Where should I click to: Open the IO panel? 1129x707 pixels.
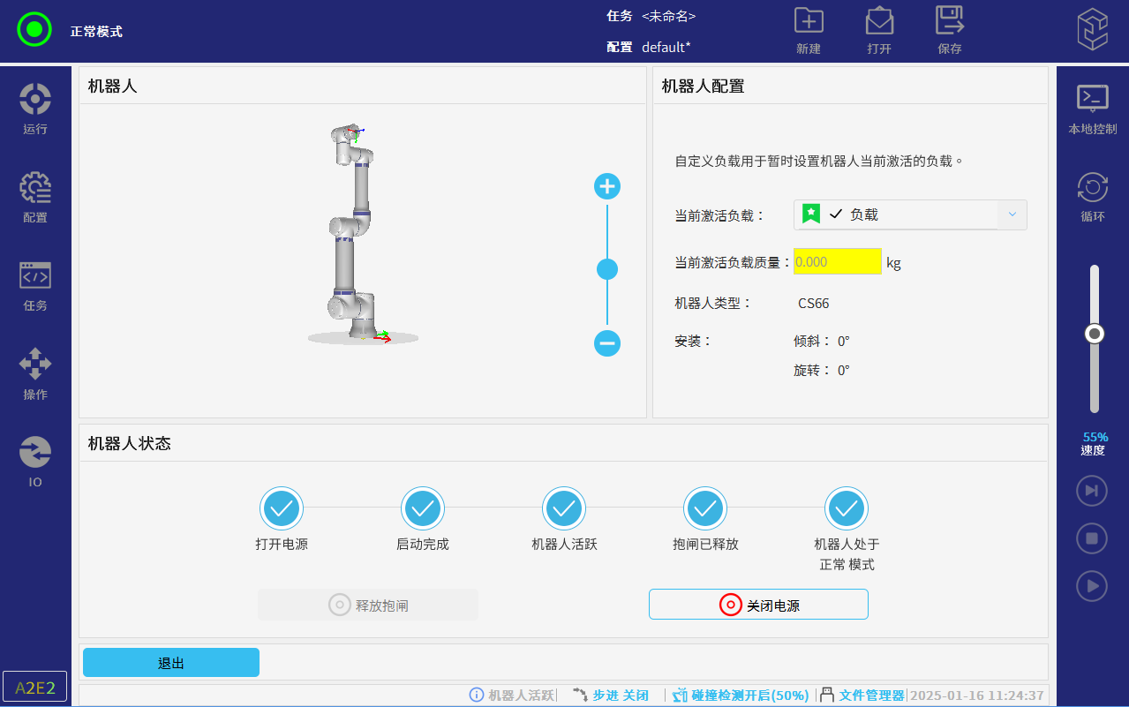pos(35,461)
